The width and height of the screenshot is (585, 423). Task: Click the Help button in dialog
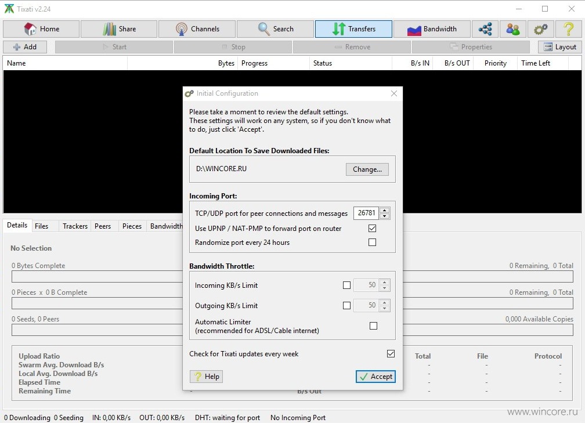pos(207,377)
